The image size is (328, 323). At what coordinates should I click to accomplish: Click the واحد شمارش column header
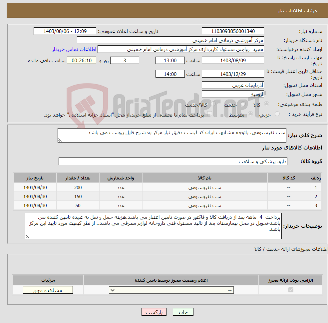pos(121,178)
